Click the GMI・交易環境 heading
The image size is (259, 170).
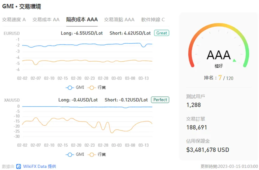22,6
